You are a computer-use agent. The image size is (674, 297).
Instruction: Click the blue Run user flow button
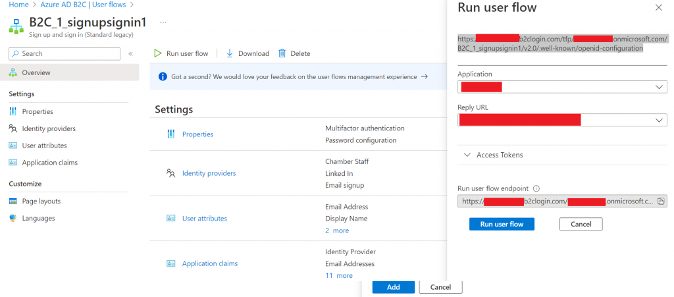point(502,224)
